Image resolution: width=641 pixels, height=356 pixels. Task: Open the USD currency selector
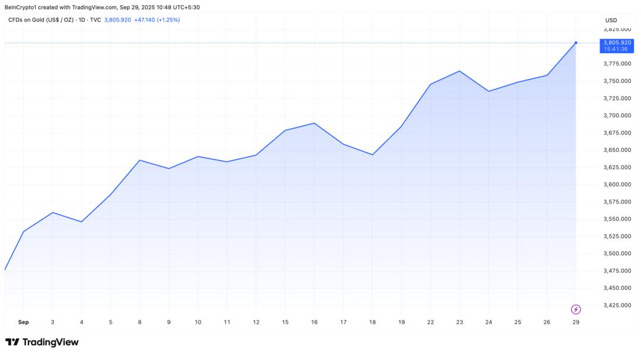pos(611,20)
